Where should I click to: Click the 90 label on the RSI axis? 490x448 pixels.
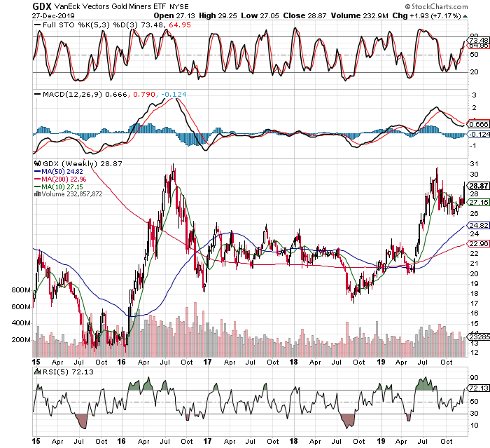[x=474, y=378]
